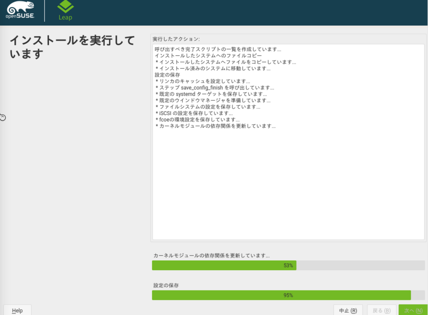The image size is (428, 315).
Task: Select log heading インストールしたシステムへのファイルコピー
Action: 208,56
